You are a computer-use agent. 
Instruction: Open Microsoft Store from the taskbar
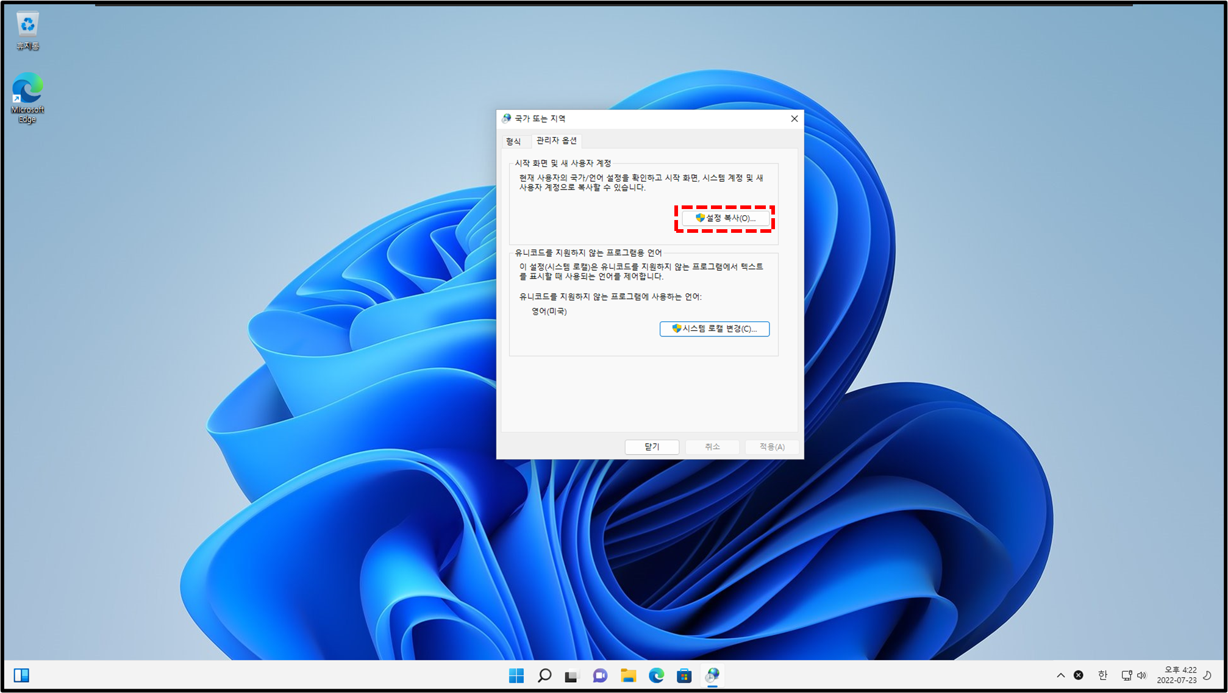[x=684, y=675]
